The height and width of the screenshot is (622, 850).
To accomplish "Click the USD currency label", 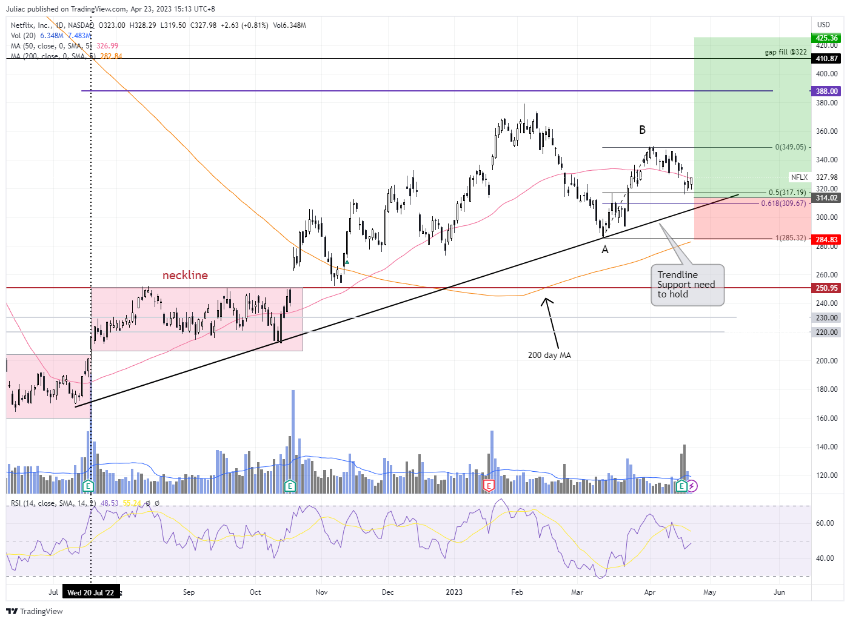I will (x=823, y=25).
